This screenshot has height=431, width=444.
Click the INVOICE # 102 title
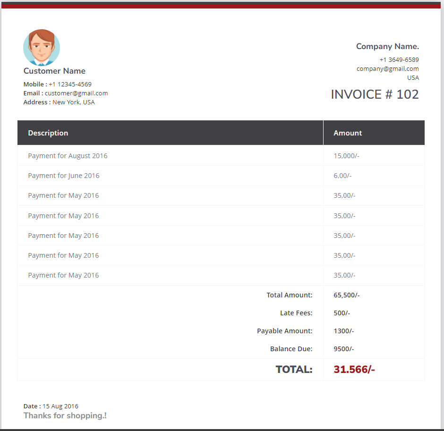tap(375, 94)
